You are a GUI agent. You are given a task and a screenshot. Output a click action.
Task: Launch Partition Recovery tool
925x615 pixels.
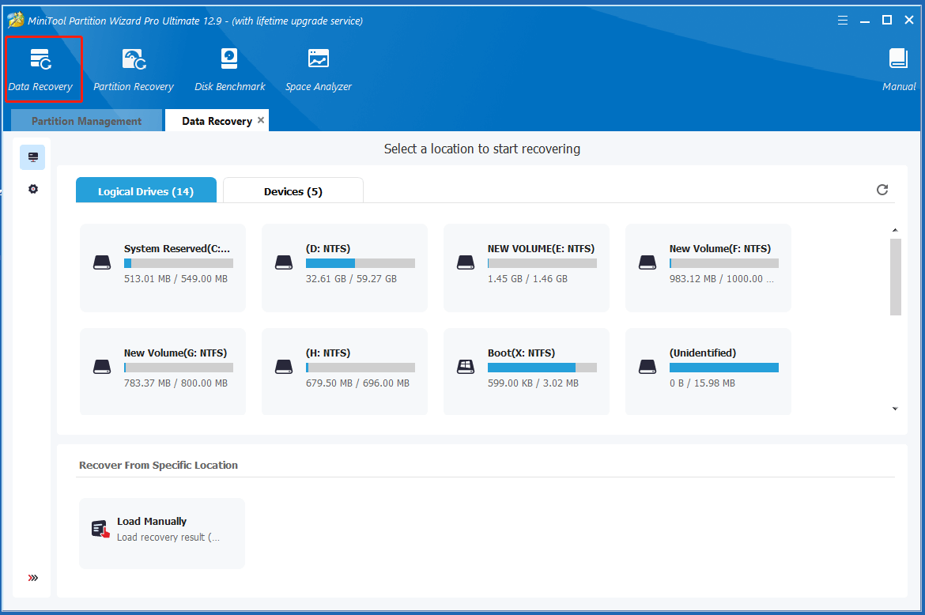click(134, 70)
